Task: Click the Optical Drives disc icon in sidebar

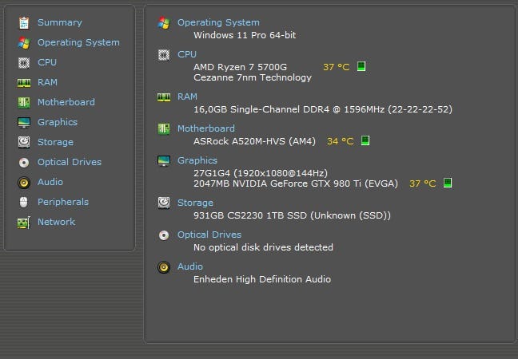Action: [23, 162]
